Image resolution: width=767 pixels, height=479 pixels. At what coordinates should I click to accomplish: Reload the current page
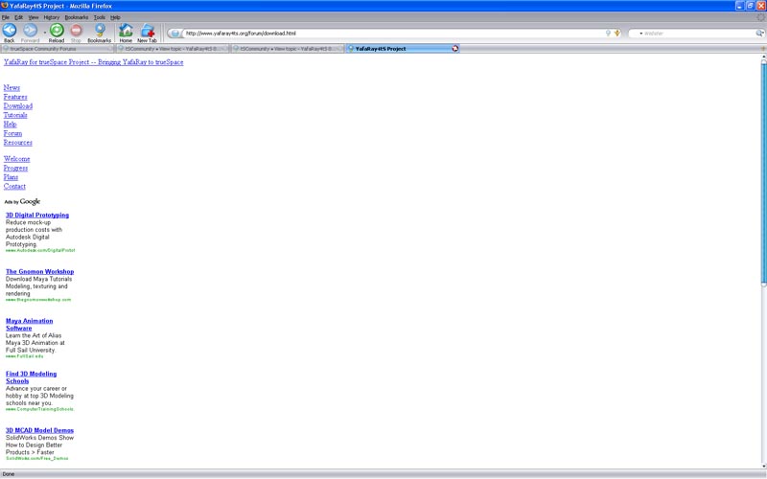(57, 33)
